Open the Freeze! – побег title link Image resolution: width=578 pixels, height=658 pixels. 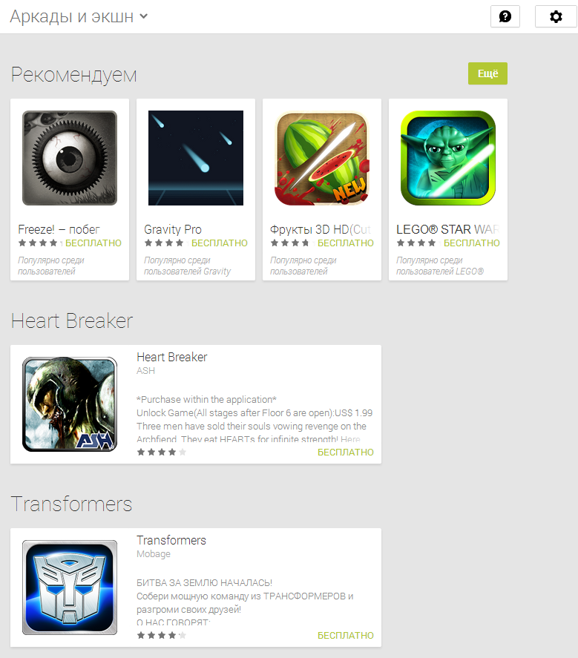click(59, 229)
